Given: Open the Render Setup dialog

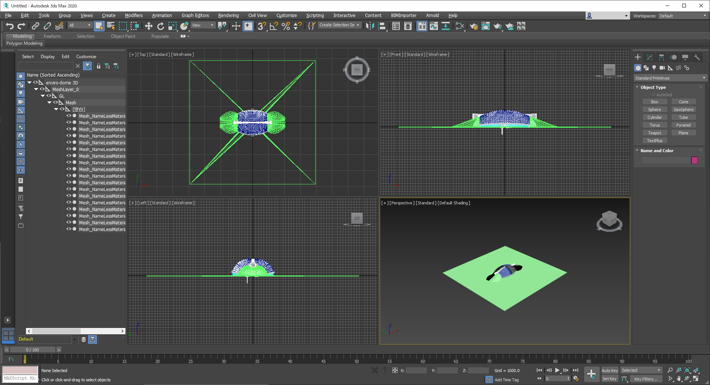Looking at the screenshot, I should pyautogui.click(x=473, y=26).
